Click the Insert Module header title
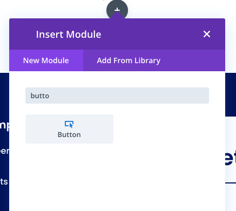236x211 pixels. point(69,35)
